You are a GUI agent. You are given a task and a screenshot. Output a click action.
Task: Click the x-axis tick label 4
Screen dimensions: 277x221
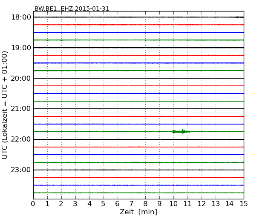[89, 204]
